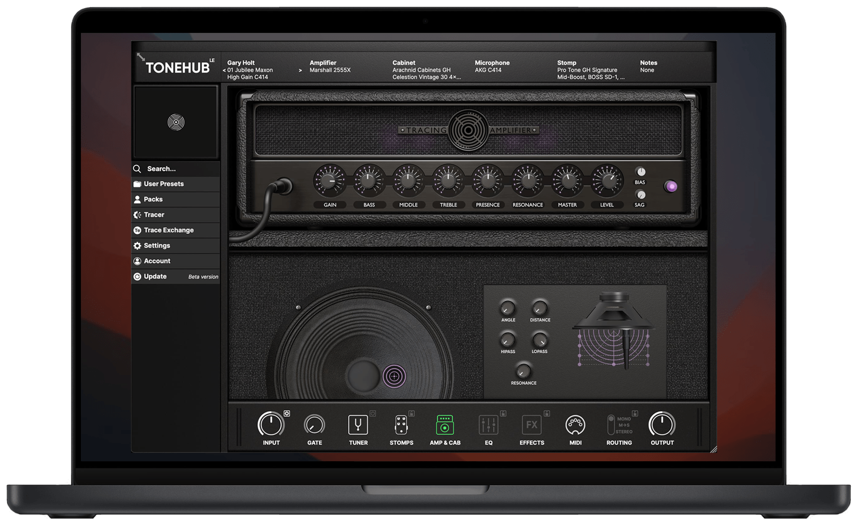Open the EQ section
This screenshot has height=528, width=857.
489,425
